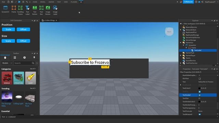Switch to the MODEL ribbon tab
Viewport: 219px width, 123px height.
point(43,2)
